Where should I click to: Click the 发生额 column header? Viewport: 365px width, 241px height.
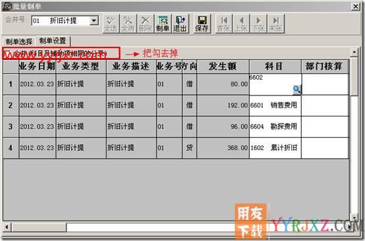point(223,67)
